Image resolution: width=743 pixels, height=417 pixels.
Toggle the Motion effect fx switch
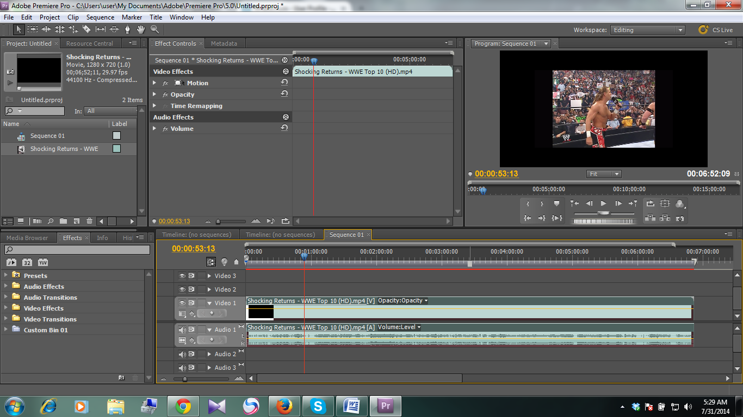(165, 83)
